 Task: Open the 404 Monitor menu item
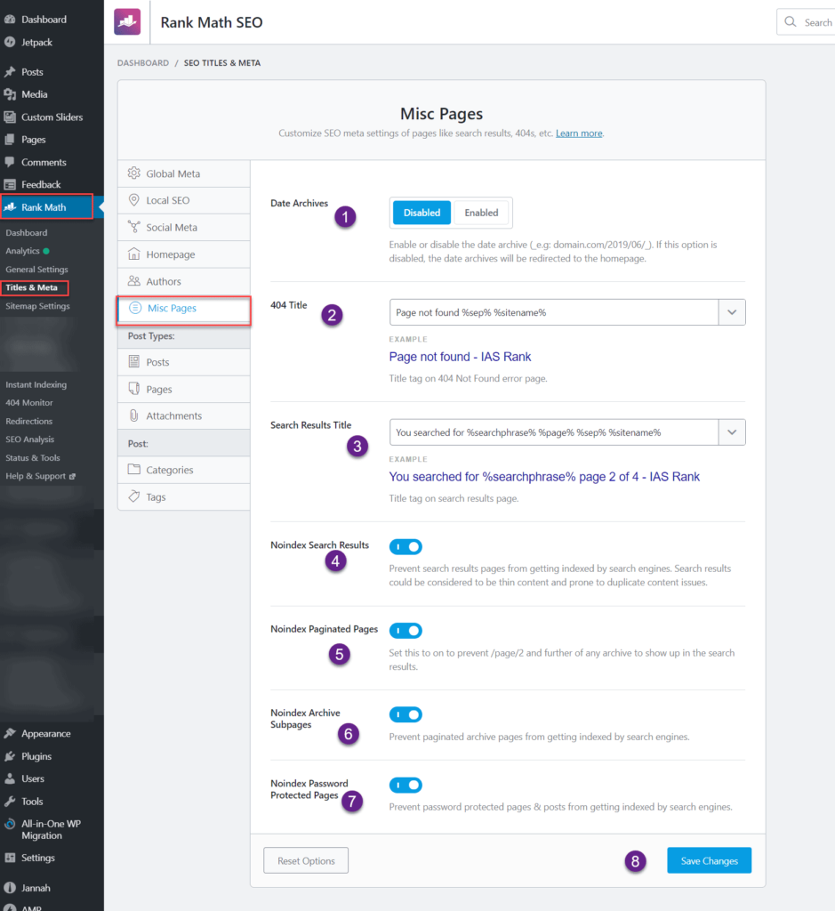tap(29, 403)
